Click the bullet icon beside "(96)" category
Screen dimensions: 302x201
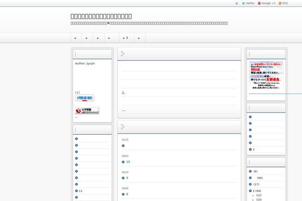pos(250,178)
